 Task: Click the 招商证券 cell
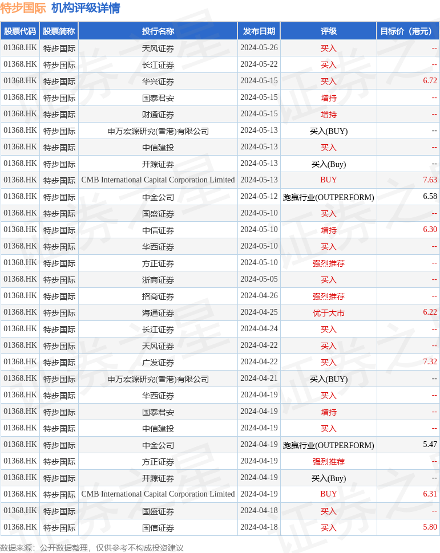tap(158, 296)
